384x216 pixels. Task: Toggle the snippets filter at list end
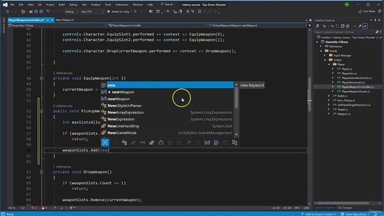click(235, 143)
